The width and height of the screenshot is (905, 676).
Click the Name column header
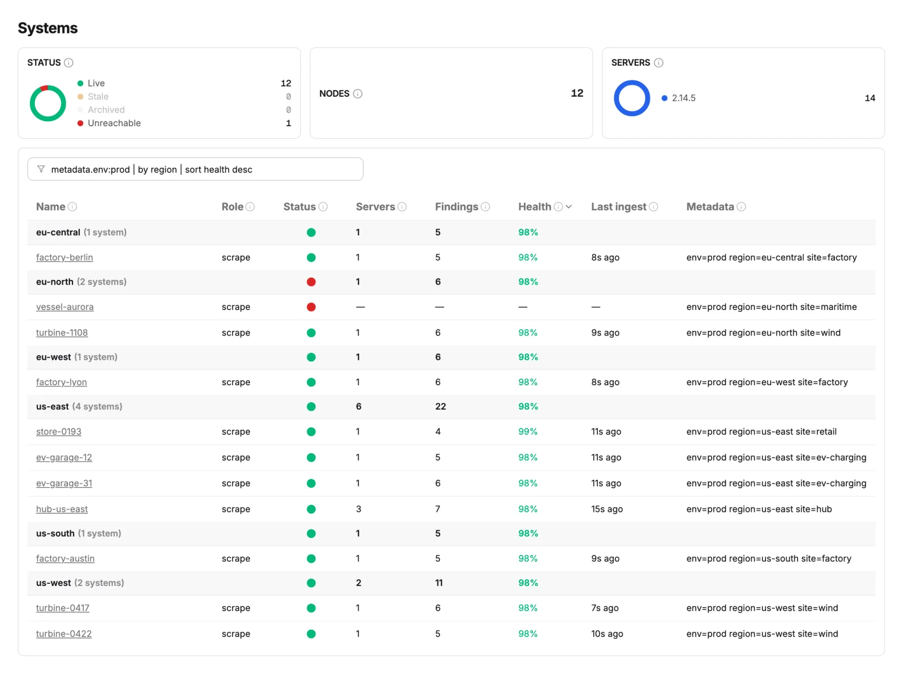tap(51, 207)
